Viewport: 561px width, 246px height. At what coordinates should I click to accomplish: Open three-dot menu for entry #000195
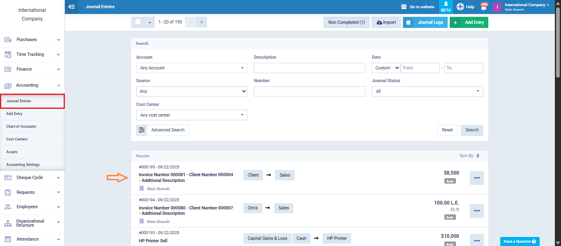(476, 178)
